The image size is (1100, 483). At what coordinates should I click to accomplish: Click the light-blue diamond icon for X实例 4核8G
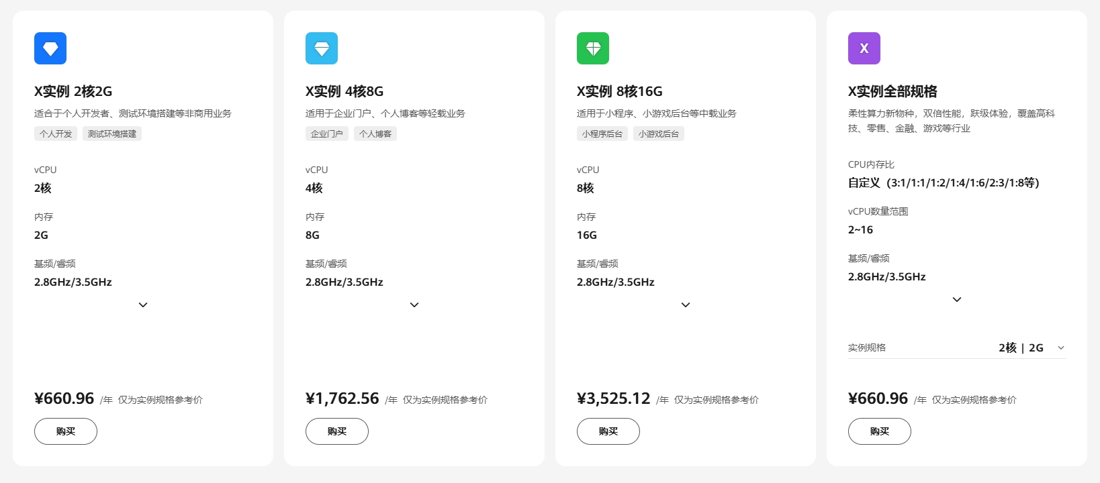coord(322,48)
